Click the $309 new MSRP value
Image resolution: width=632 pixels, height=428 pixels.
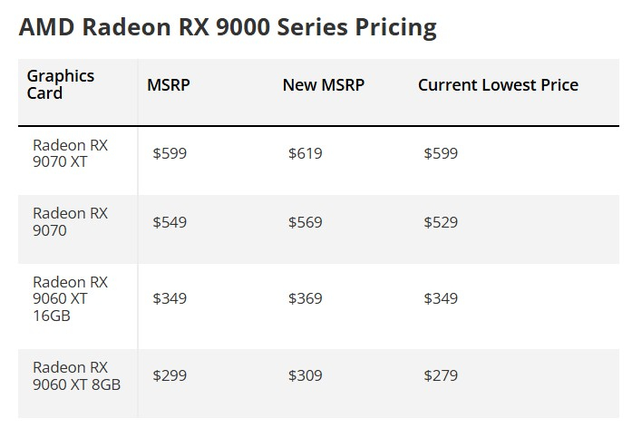(x=305, y=375)
